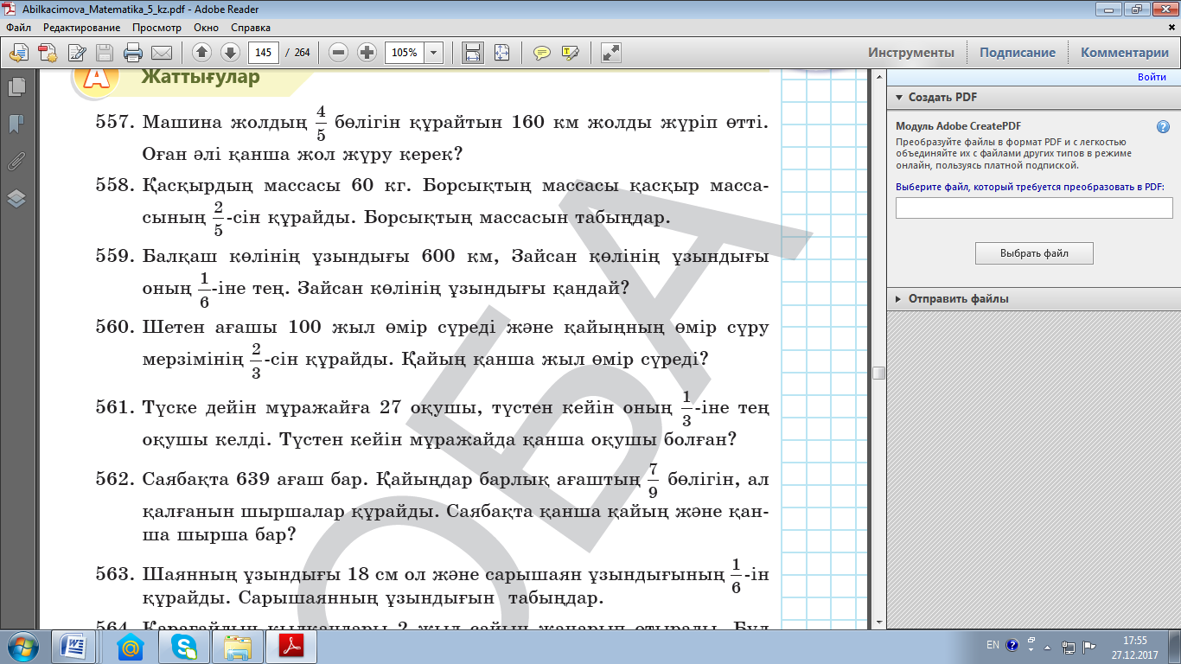Image resolution: width=1181 pixels, height=664 pixels.
Task: Click the send by email envelope icon
Action: pos(162,53)
